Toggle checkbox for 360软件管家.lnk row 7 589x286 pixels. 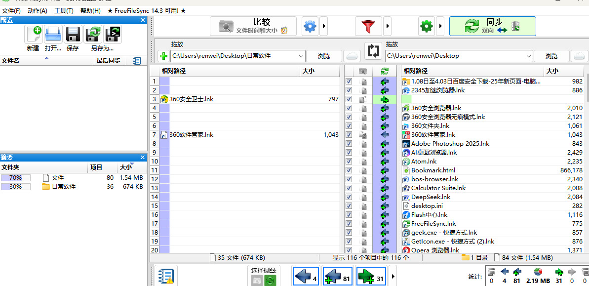349,134
